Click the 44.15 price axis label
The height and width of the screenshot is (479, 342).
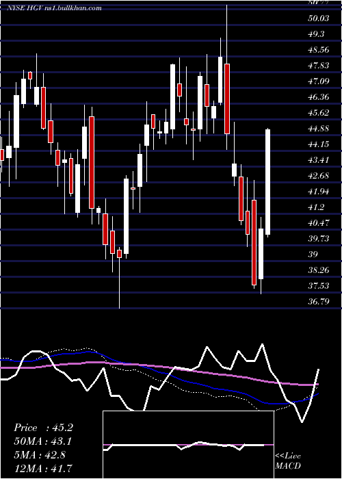pos(318,144)
